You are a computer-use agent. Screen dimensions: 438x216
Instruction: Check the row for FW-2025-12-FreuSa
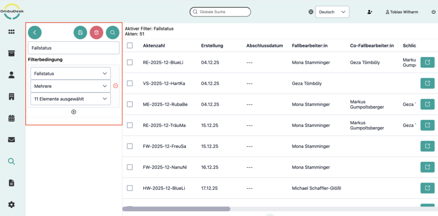pos(130,146)
